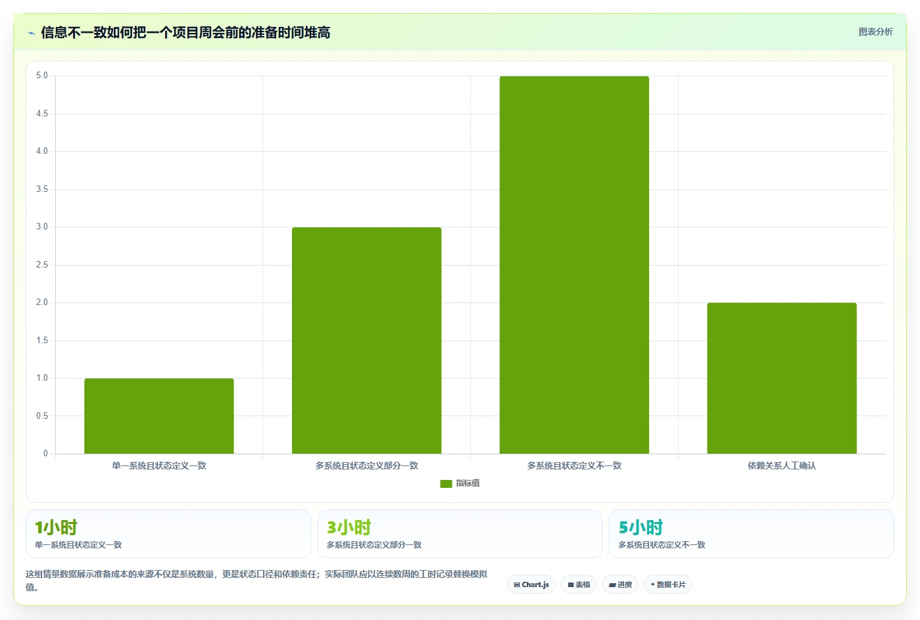Click the 指标值 legend text

pyautogui.click(x=468, y=483)
